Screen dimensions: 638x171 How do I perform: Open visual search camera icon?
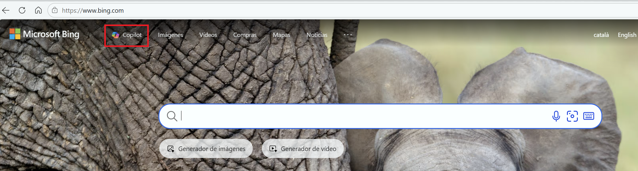572,116
